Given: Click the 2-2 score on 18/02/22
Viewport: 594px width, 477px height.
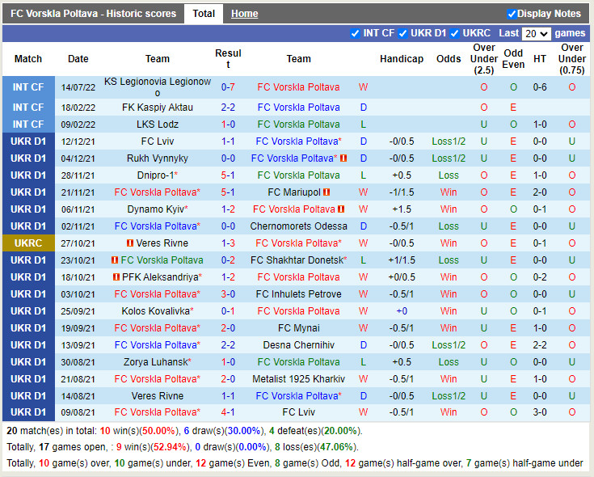Looking at the screenshot, I should [228, 108].
